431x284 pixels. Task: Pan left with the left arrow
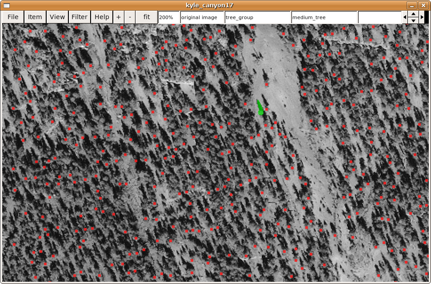click(405, 17)
